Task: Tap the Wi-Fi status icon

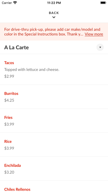Action: 15,3
